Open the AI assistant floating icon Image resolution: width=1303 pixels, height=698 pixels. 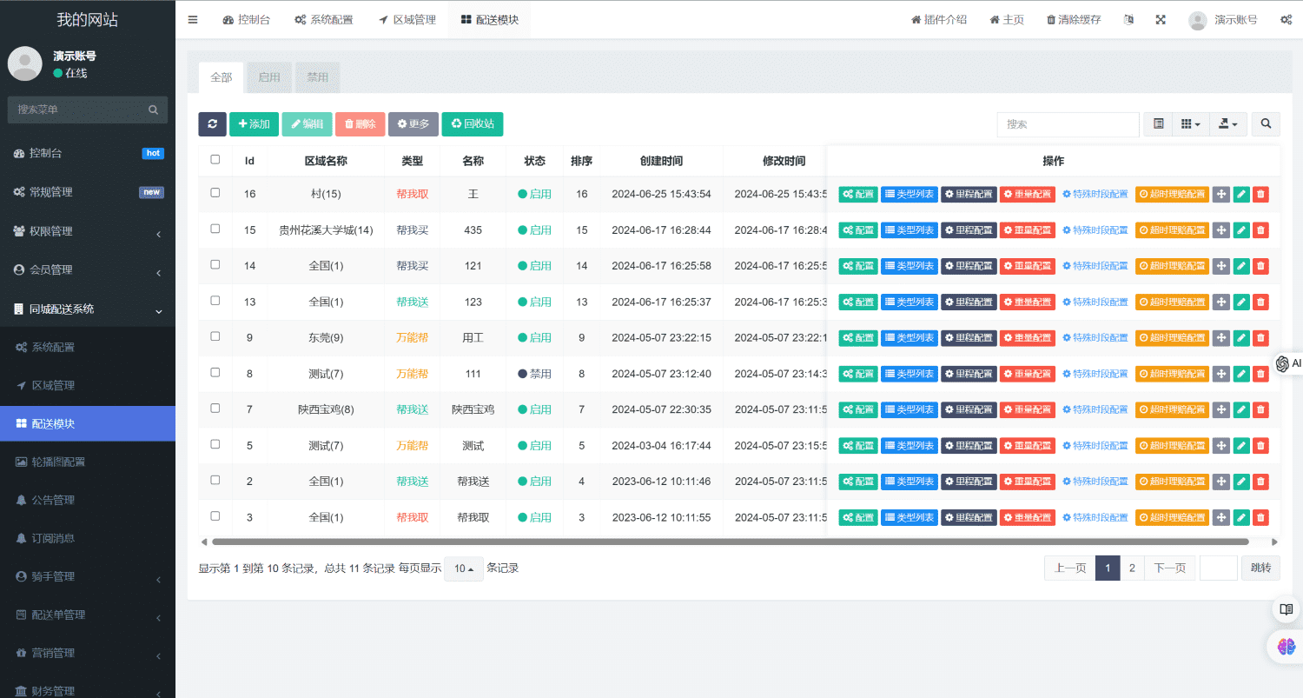point(1286,363)
